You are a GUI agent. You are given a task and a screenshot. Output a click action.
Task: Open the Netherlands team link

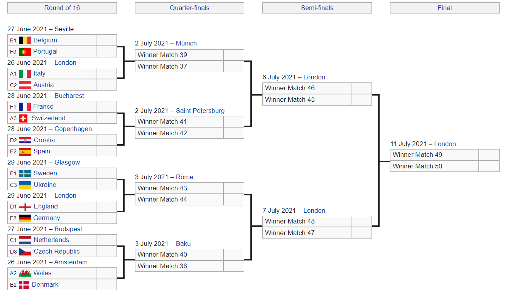[51, 240]
